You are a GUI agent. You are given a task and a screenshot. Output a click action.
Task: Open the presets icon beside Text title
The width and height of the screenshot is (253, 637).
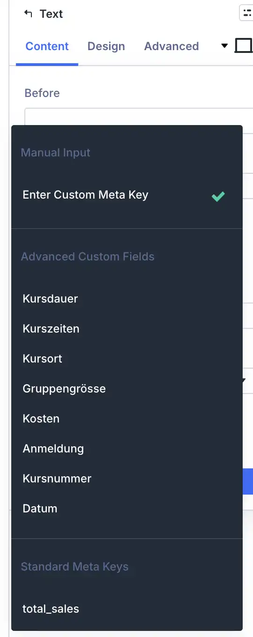[246, 13]
